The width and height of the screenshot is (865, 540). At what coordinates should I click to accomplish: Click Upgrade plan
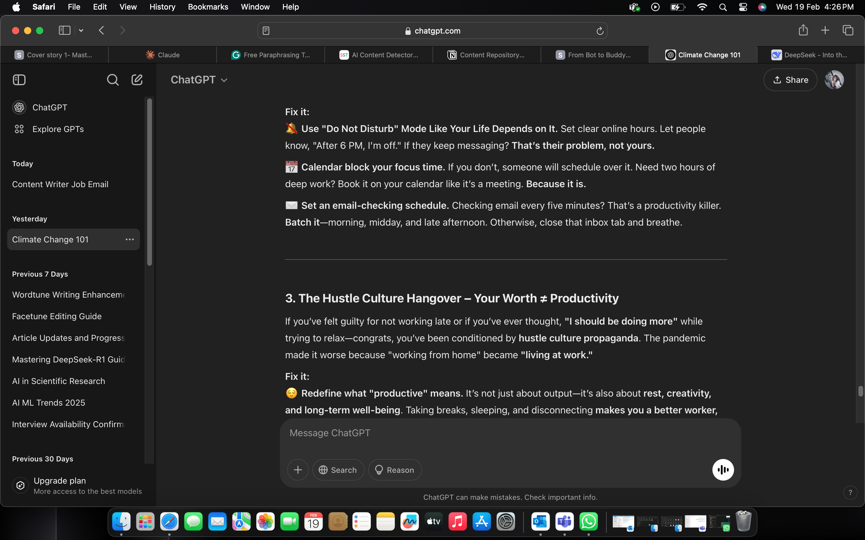(x=77, y=485)
